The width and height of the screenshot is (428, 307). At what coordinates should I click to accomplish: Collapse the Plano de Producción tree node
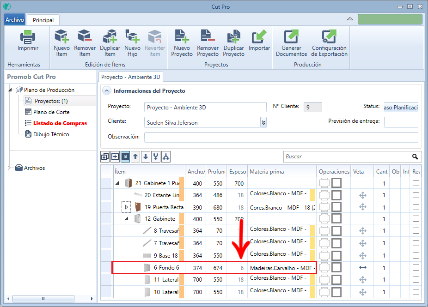point(10,90)
